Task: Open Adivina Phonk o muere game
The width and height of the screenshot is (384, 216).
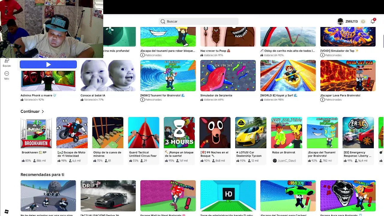Action: [x=48, y=81]
